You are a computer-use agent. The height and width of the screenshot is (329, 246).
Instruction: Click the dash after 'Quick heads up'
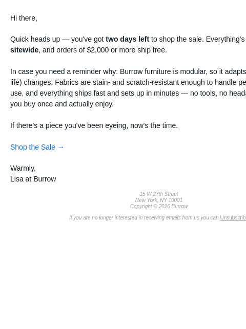(66, 40)
